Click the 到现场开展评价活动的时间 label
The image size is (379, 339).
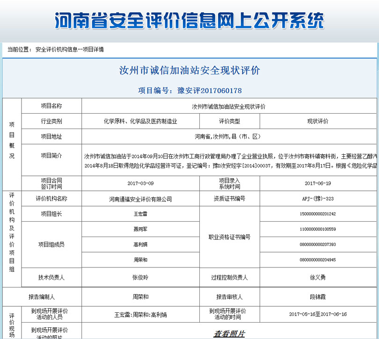tap(228, 314)
